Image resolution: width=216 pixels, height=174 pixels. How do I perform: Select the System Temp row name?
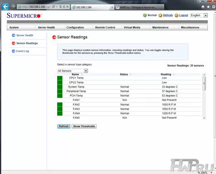point(76,87)
